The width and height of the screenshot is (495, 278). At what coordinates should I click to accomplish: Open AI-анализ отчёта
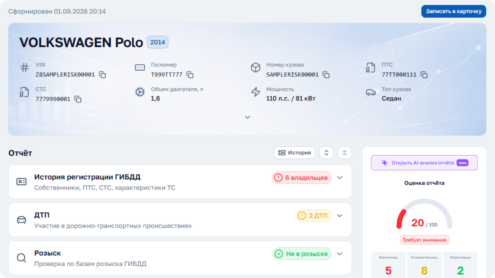click(424, 163)
